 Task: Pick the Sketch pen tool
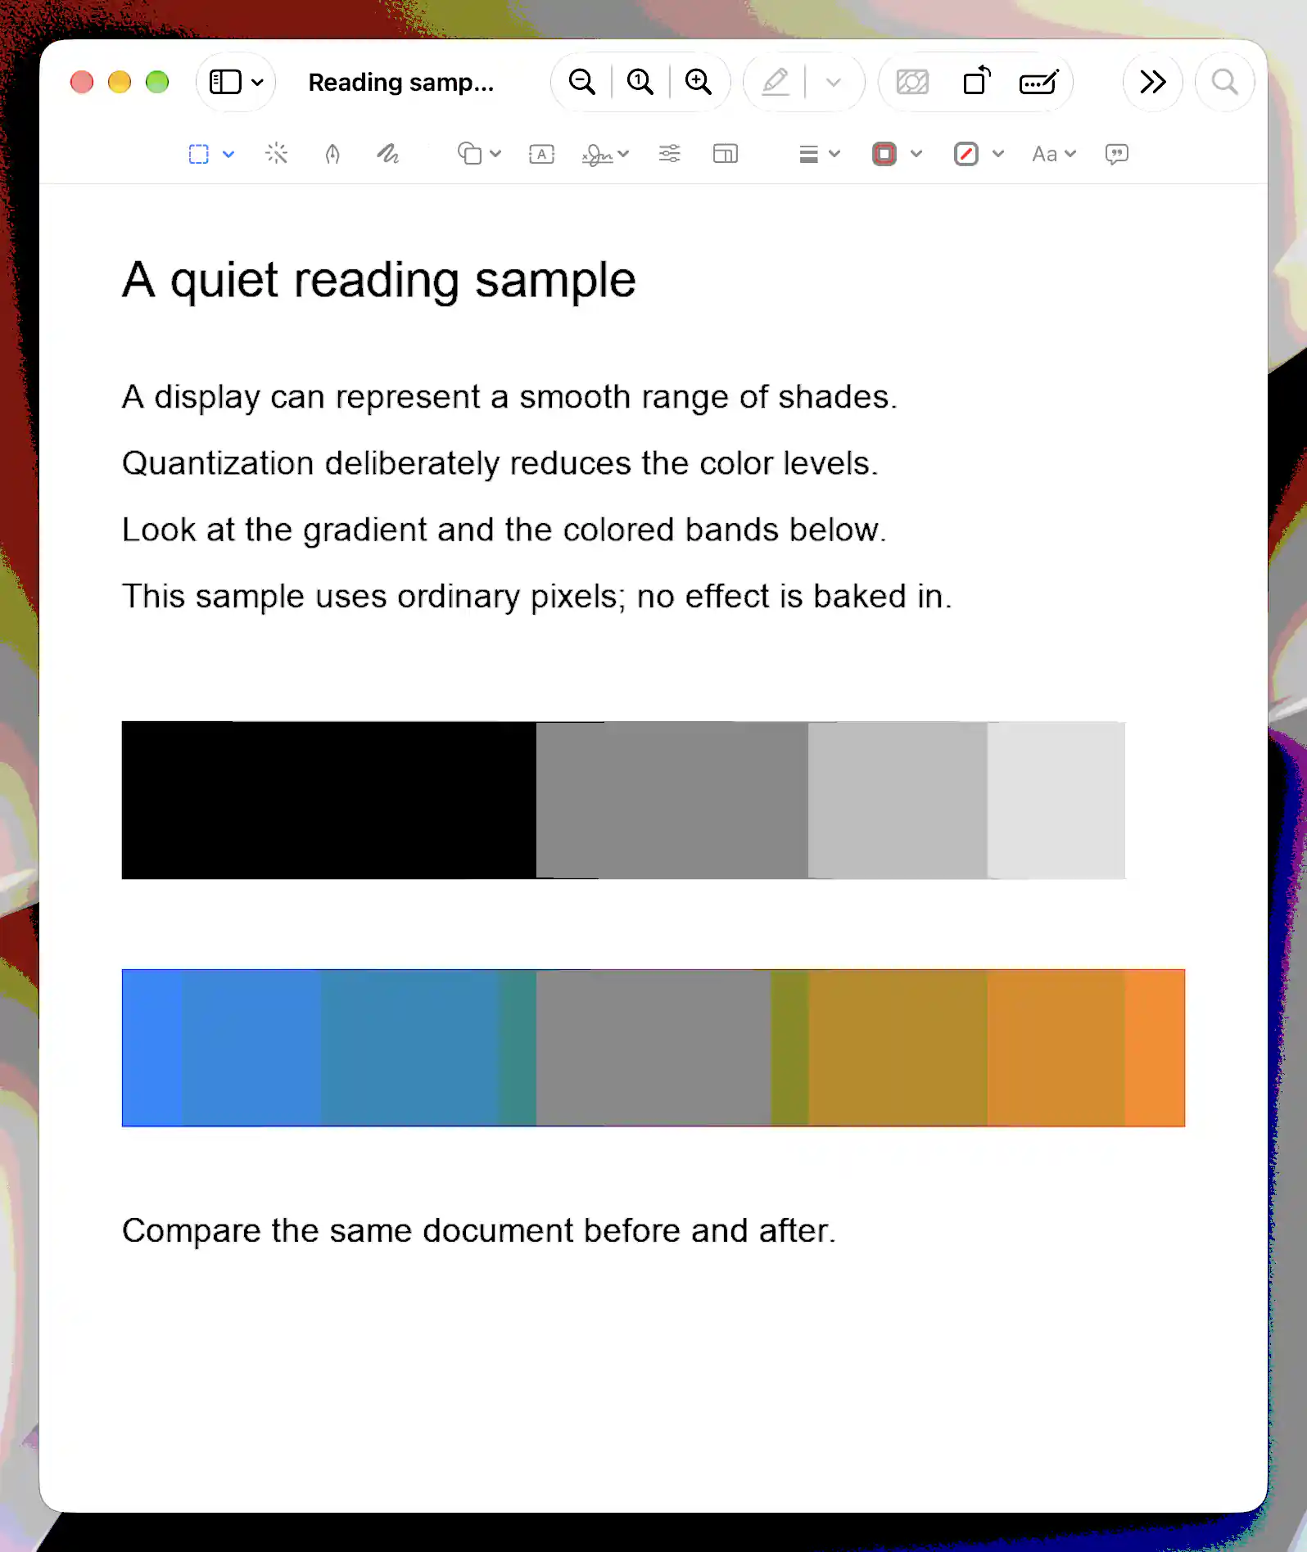[332, 154]
